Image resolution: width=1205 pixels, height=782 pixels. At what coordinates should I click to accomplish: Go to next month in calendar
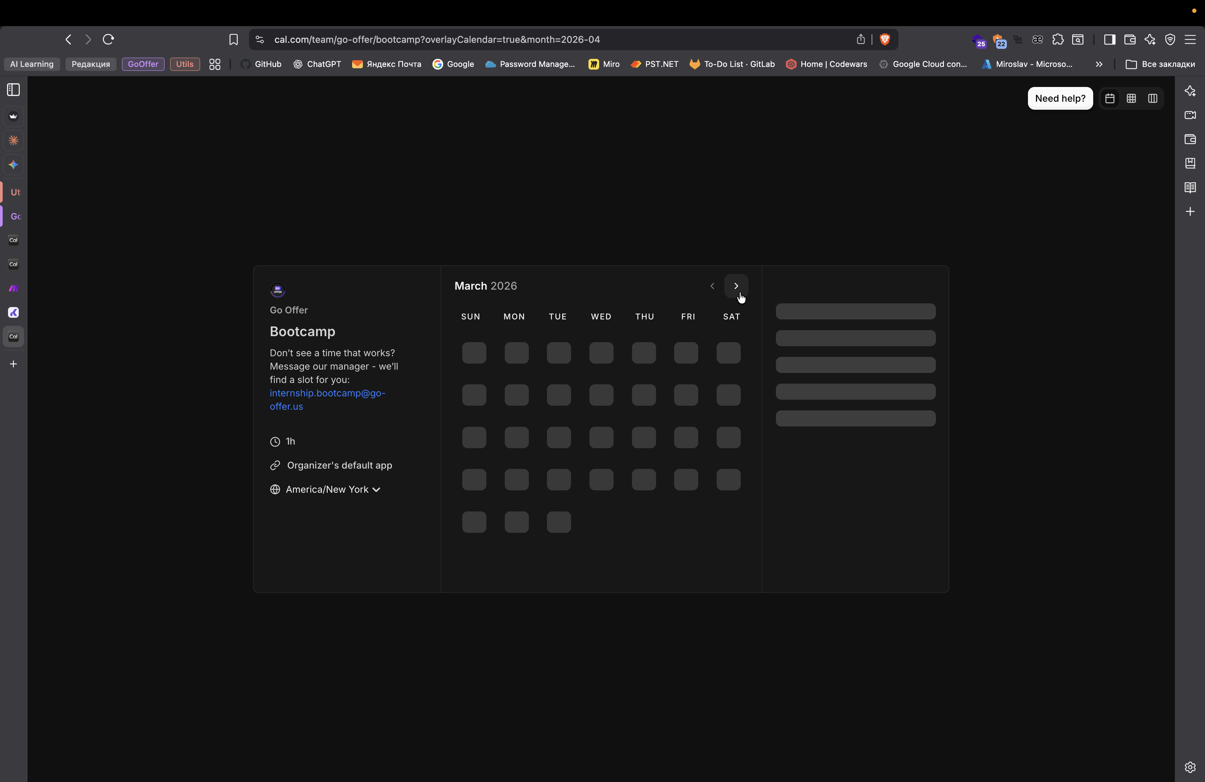[x=736, y=286]
